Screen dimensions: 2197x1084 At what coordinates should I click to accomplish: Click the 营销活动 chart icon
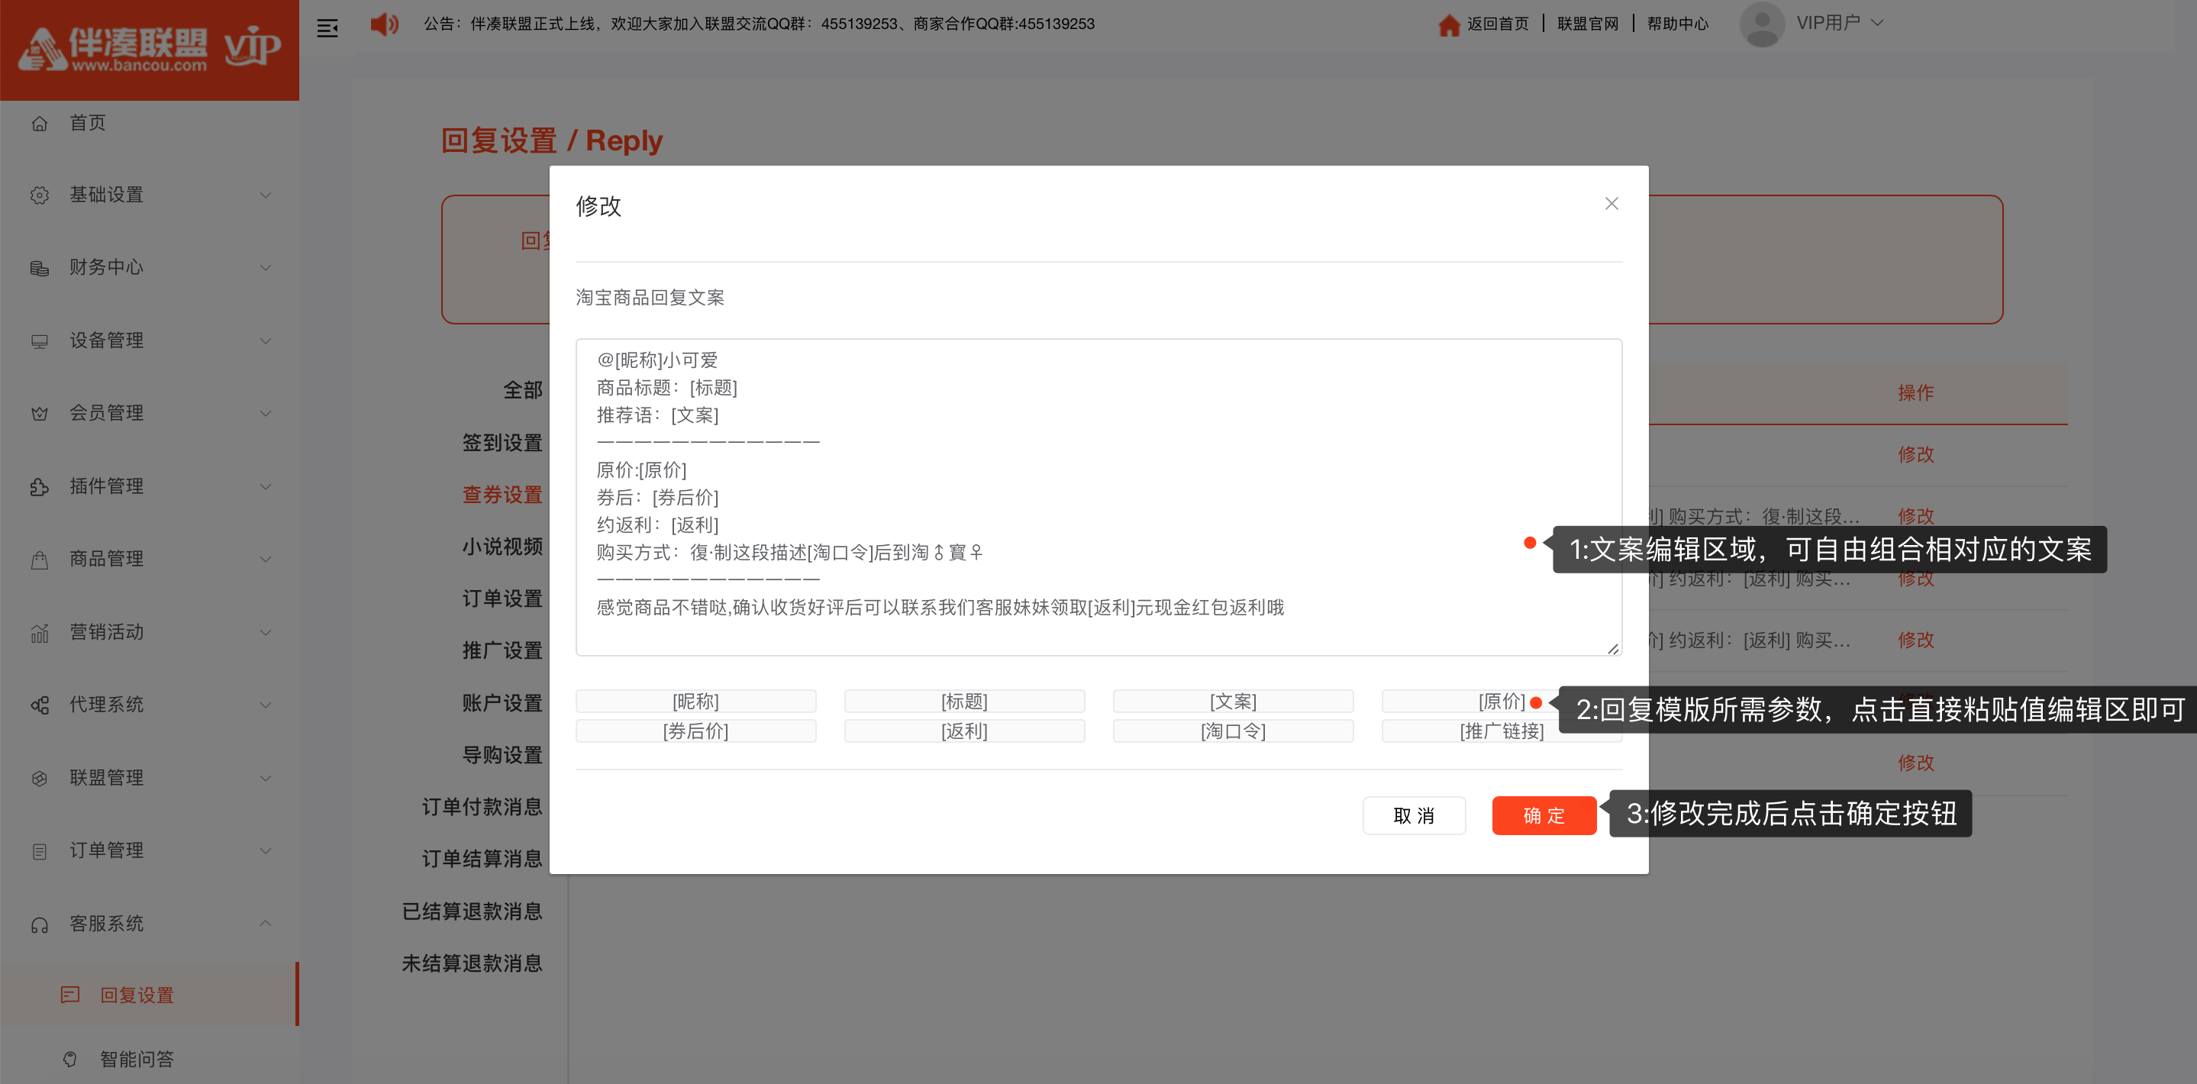39,633
